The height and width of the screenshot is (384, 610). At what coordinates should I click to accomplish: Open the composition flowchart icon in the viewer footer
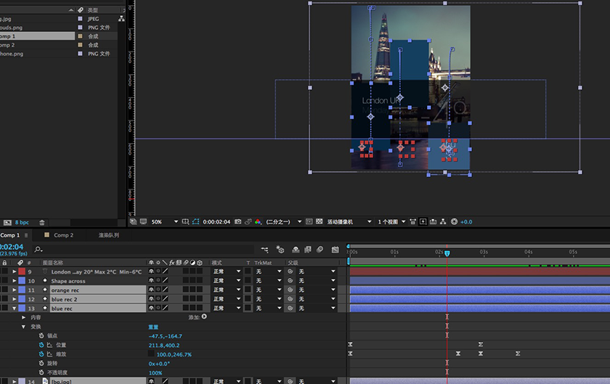click(443, 222)
